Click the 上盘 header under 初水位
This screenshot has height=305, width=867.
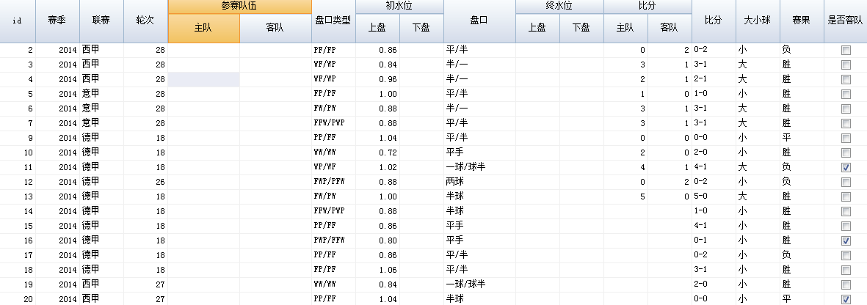(377, 28)
